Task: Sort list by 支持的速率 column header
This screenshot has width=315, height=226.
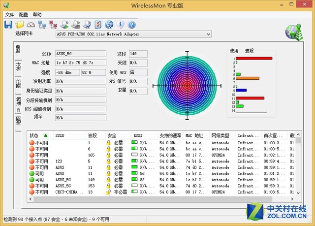Action: click(170, 135)
